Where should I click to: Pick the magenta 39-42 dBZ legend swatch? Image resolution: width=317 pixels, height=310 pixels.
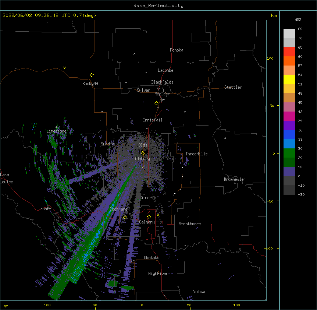(289, 116)
